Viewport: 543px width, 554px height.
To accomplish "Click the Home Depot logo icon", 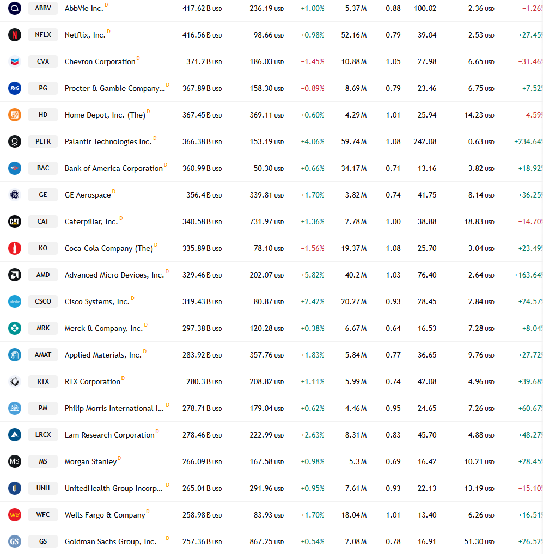I will (15, 115).
